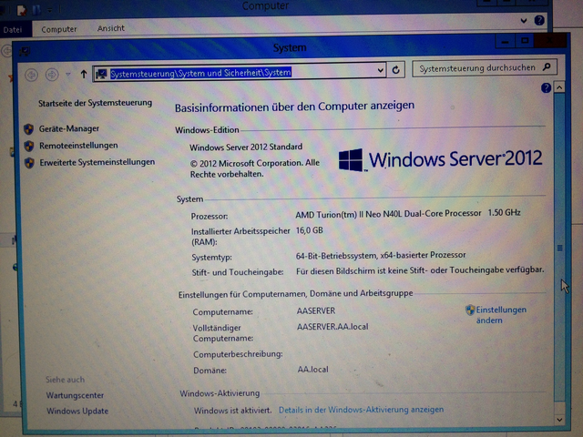Click the shield icon beside Remoteeinstellungen
Image resolution: width=583 pixels, height=437 pixels.
pyautogui.click(x=29, y=146)
